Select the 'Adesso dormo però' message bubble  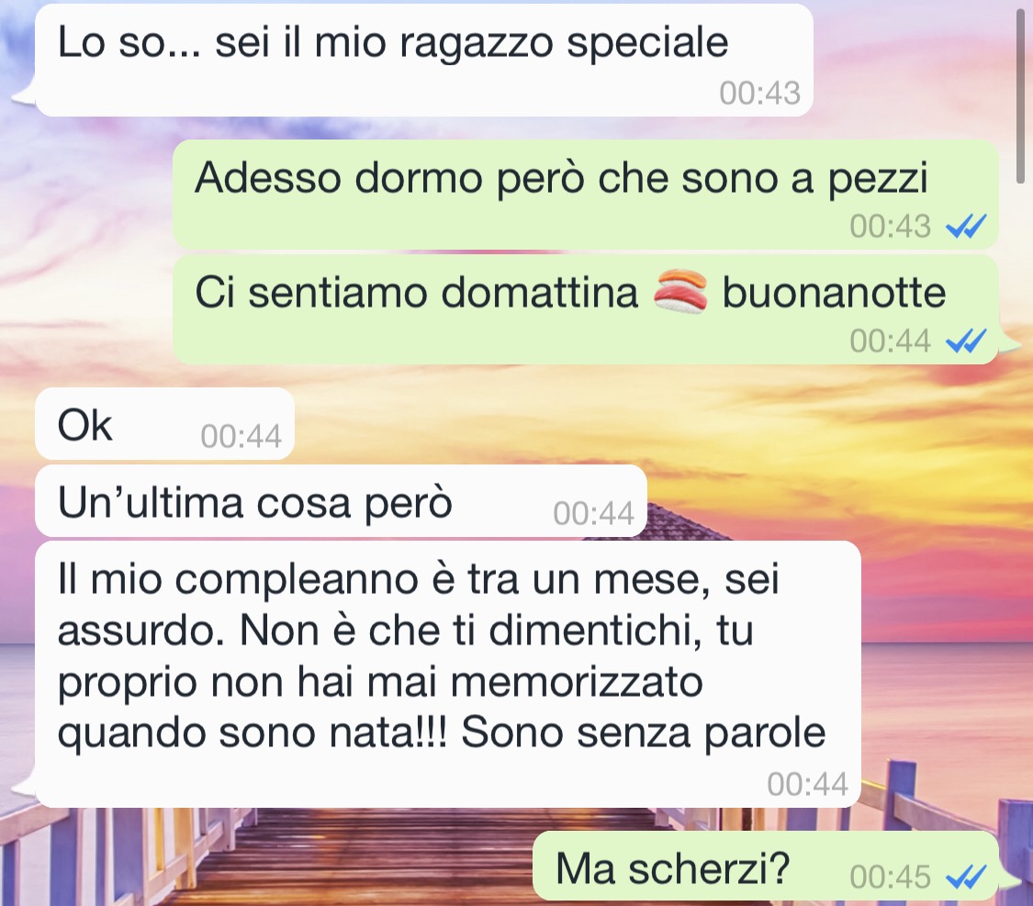pyautogui.click(x=585, y=195)
